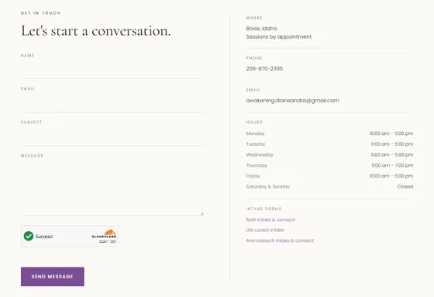This screenshot has height=297, width=434.
Task: Click the phone number 208-870-2395
Action: pos(264,69)
